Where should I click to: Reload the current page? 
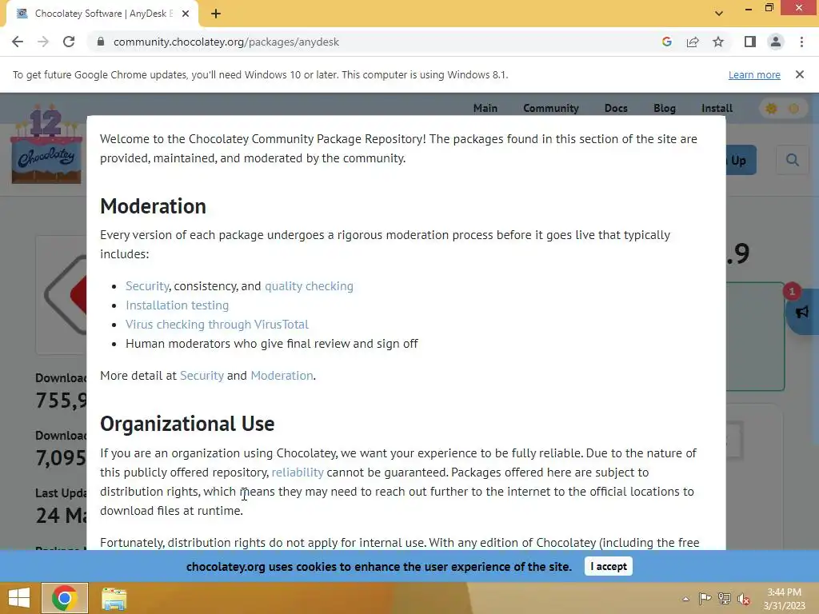(69, 42)
